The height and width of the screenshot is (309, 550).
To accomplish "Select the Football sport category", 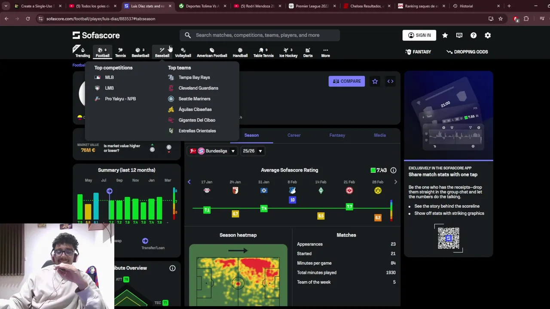I will pyautogui.click(x=102, y=52).
